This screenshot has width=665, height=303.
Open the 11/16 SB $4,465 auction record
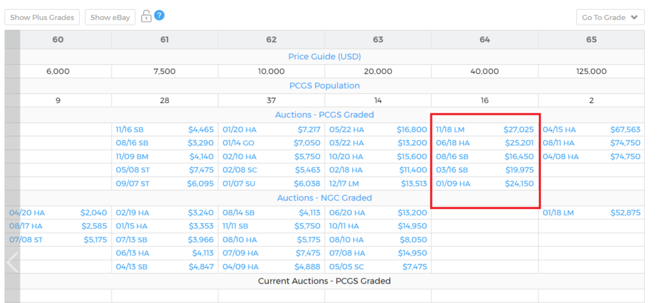pyautogui.click(x=164, y=130)
